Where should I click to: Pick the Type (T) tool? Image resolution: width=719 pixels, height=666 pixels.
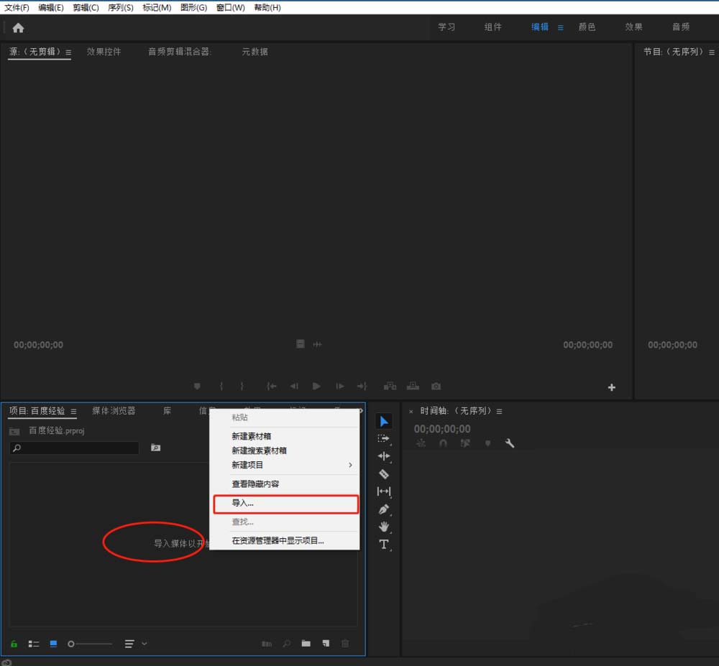[x=384, y=545]
